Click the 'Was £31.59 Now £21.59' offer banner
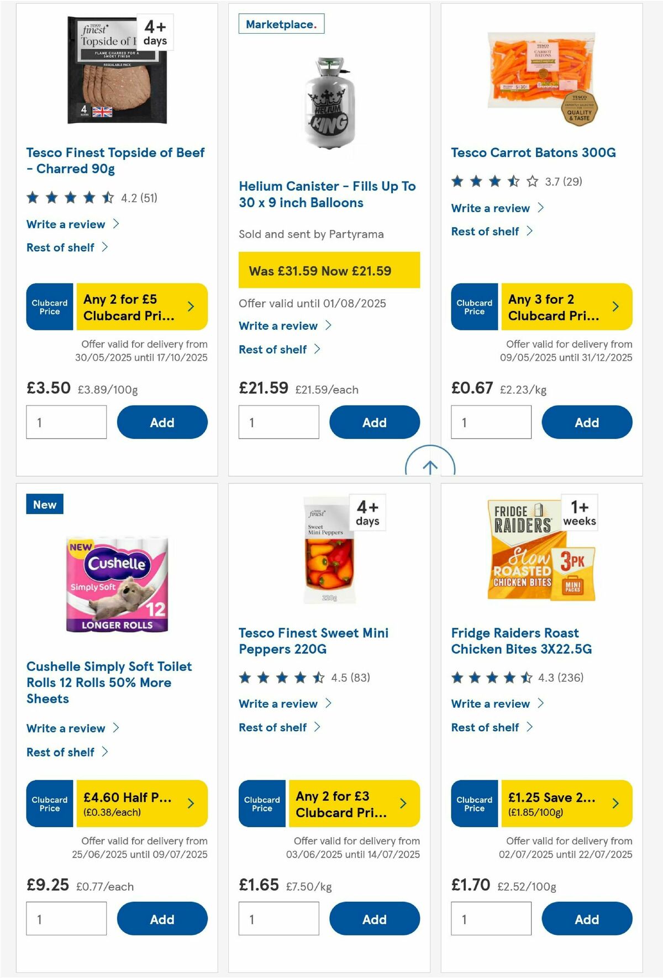This screenshot has height=978, width=663. pos(329,271)
